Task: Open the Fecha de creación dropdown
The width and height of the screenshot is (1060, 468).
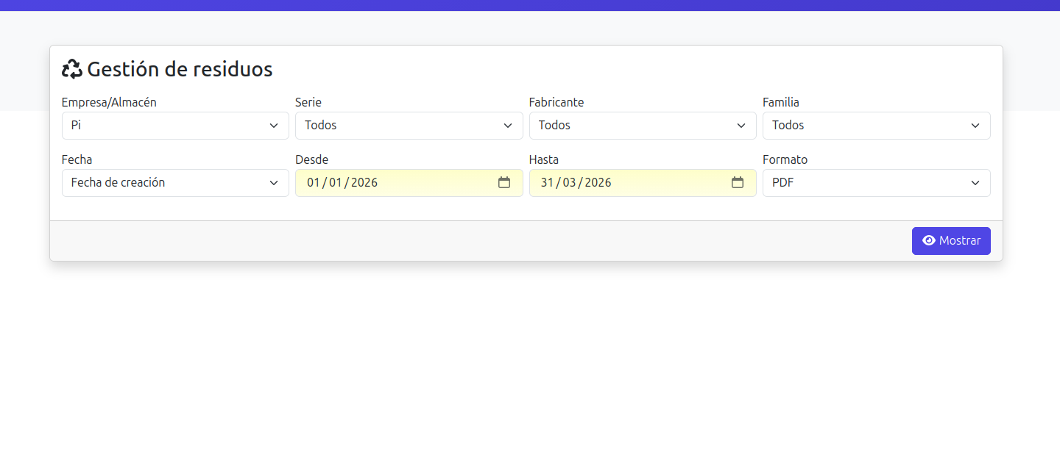Action: pos(174,183)
